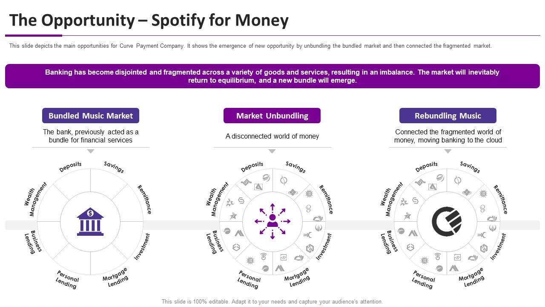Click the 'This slide is 100% editable' footer text
545x307 pixels.
click(272, 301)
